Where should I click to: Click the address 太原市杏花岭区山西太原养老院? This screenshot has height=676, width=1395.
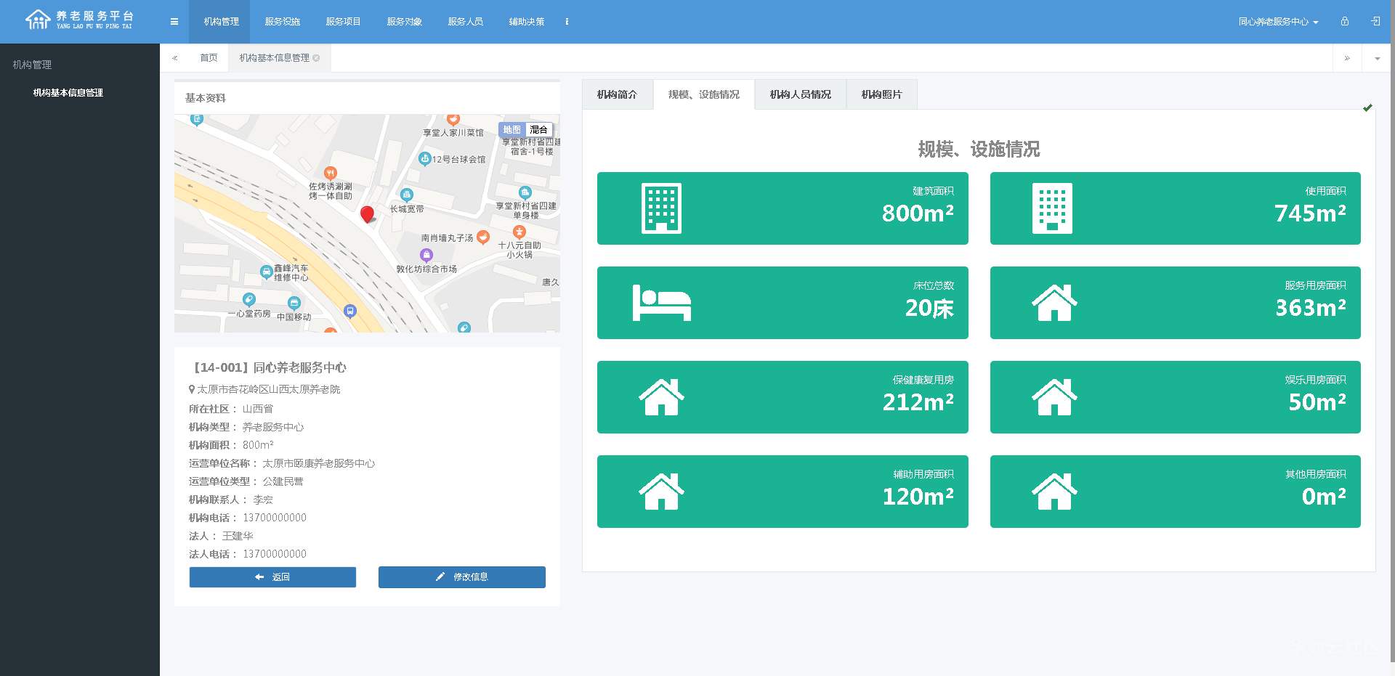coord(269,389)
